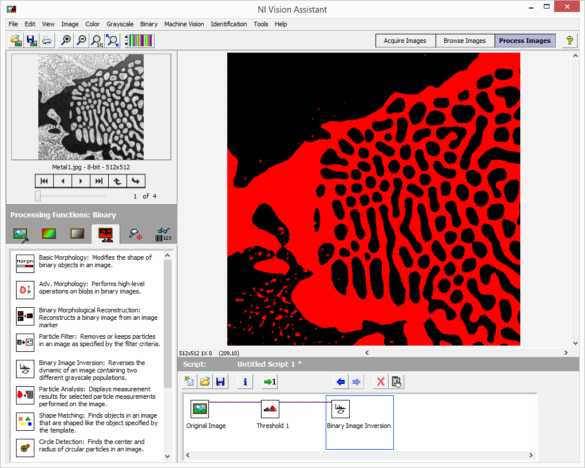
Task: Open the yellow question mark help icon
Action: [570, 40]
